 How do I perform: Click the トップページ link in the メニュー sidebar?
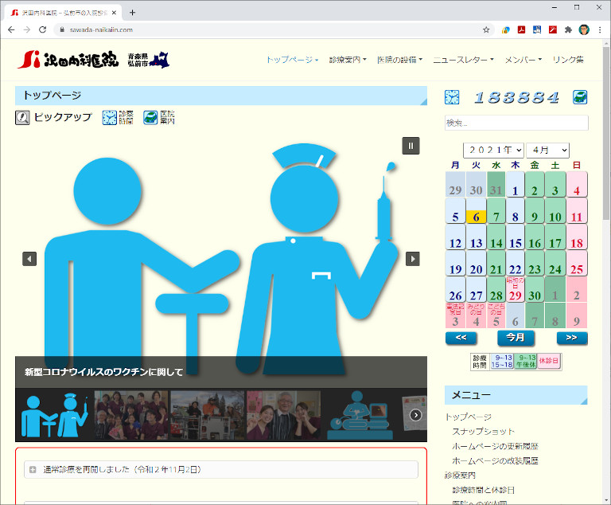[468, 417]
